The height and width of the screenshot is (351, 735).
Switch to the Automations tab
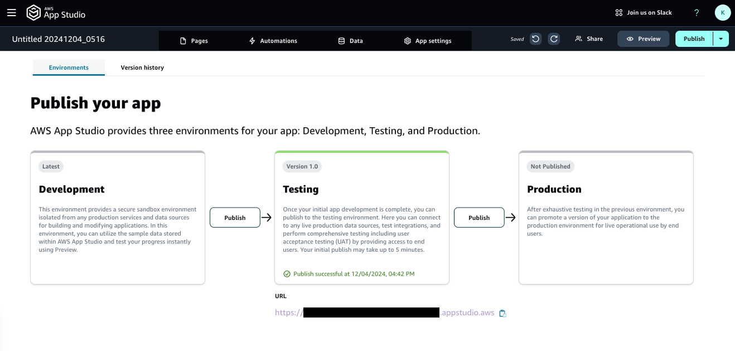[x=273, y=41]
